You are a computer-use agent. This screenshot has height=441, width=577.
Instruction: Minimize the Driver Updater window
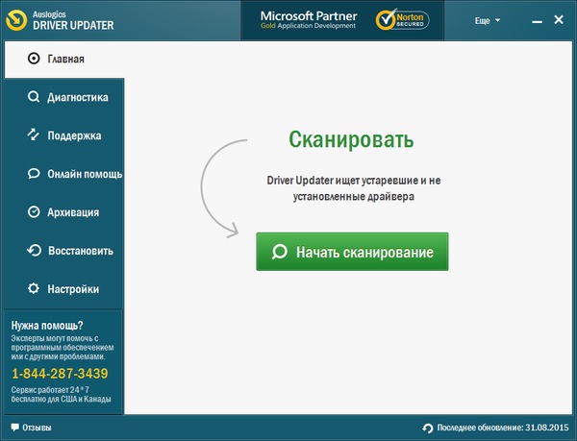pyautogui.click(x=537, y=21)
